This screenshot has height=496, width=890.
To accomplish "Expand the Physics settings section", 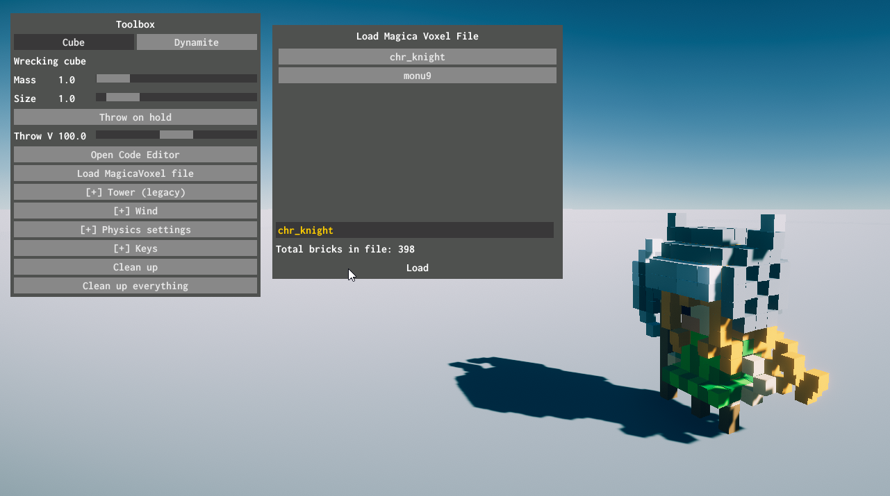I will pyautogui.click(x=135, y=230).
